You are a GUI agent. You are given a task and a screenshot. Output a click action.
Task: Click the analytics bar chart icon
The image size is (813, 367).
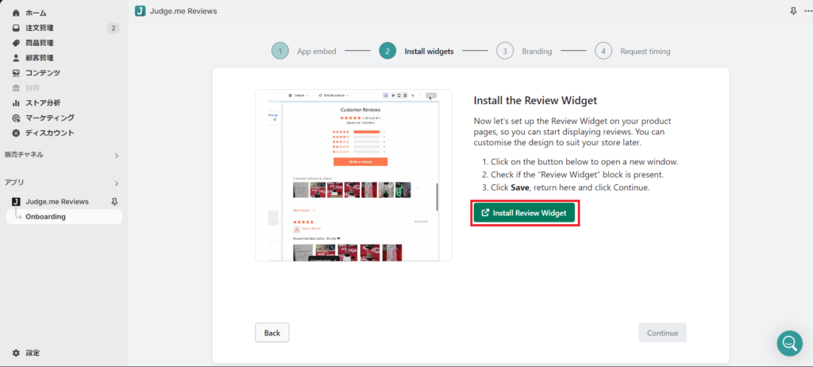pos(16,102)
